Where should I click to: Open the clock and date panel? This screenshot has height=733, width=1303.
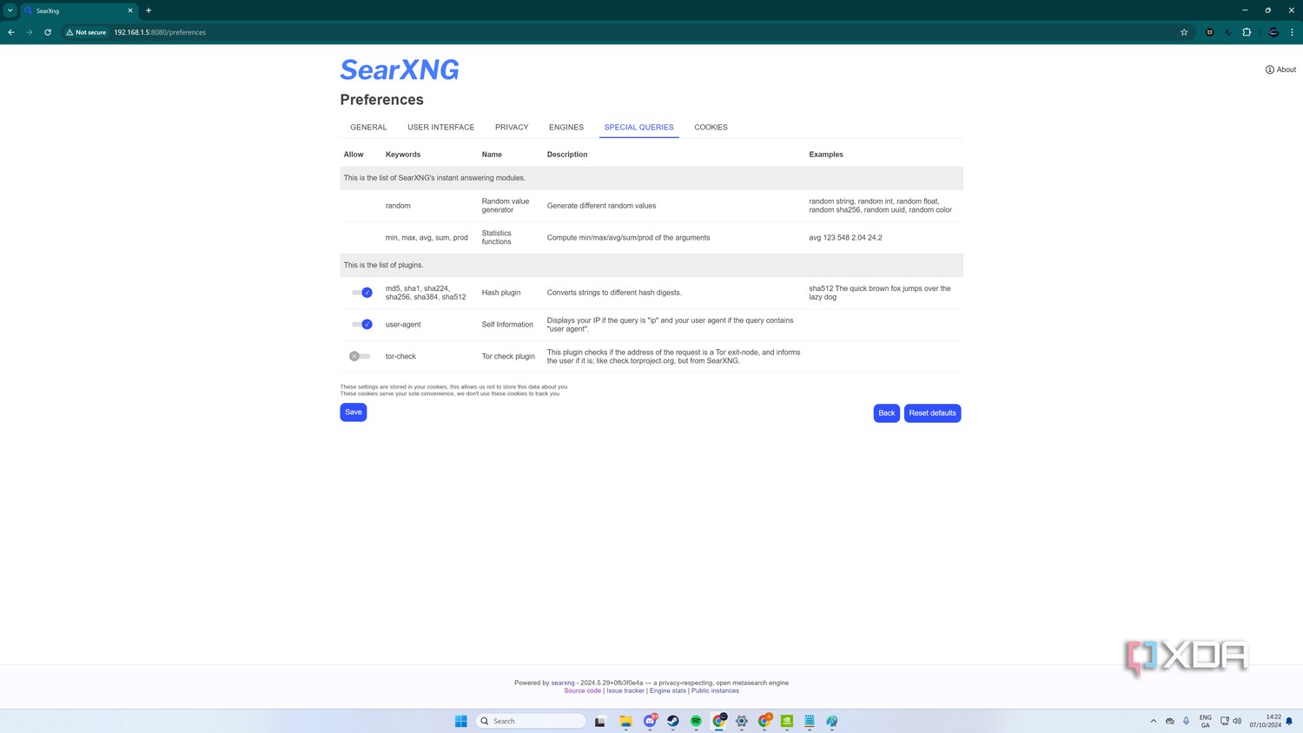(1265, 721)
